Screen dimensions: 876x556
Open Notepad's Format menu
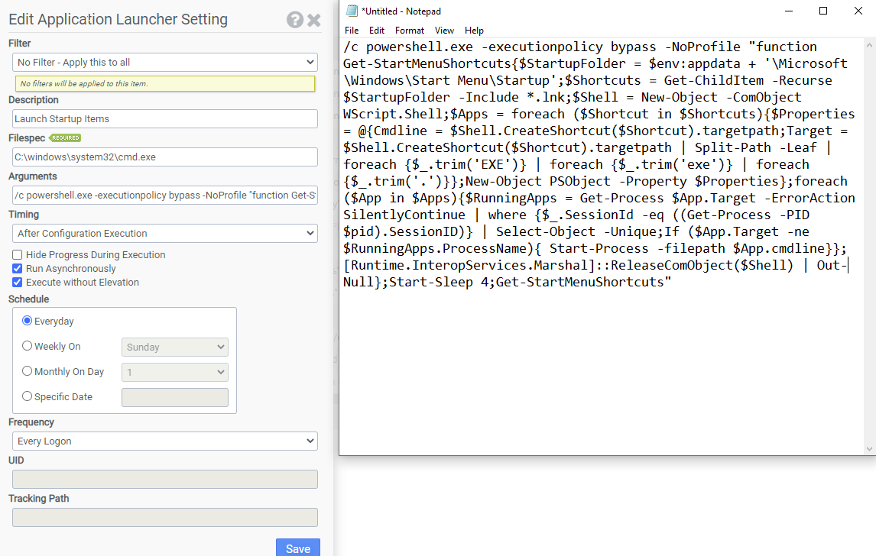tap(410, 31)
